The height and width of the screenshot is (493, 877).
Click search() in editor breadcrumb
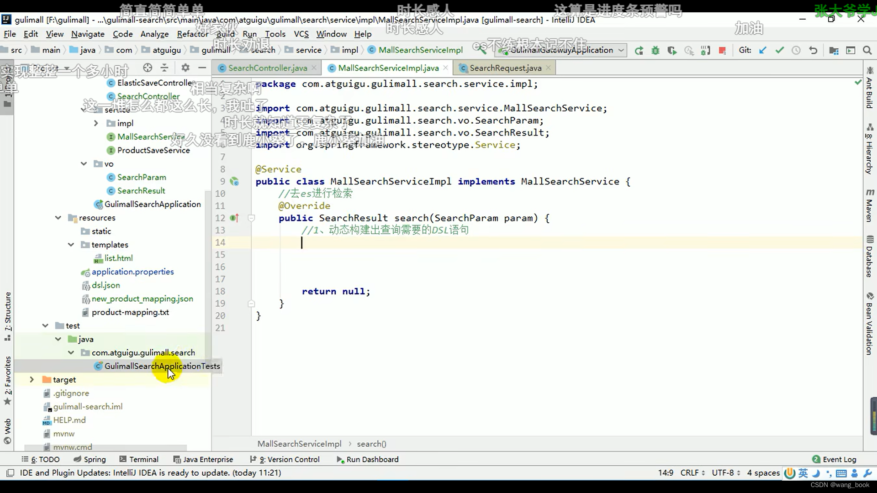click(371, 444)
